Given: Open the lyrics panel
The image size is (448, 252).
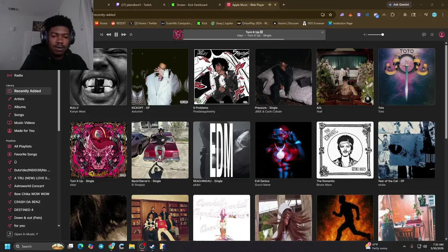Looking at the screenshot, I should 424,35.
